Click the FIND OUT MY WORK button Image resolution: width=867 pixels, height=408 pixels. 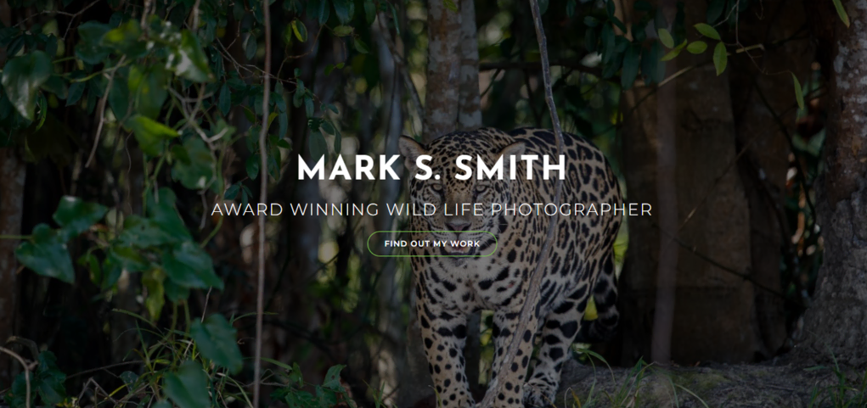click(432, 243)
